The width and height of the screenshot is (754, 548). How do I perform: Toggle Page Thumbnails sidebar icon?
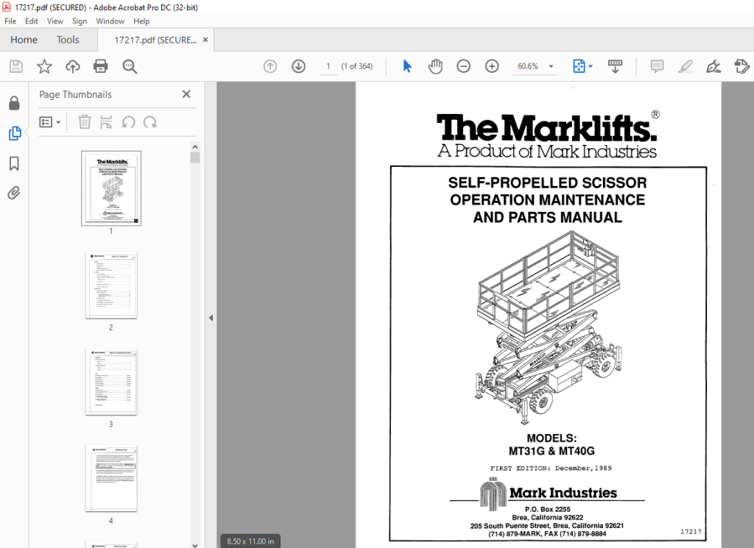[x=15, y=133]
